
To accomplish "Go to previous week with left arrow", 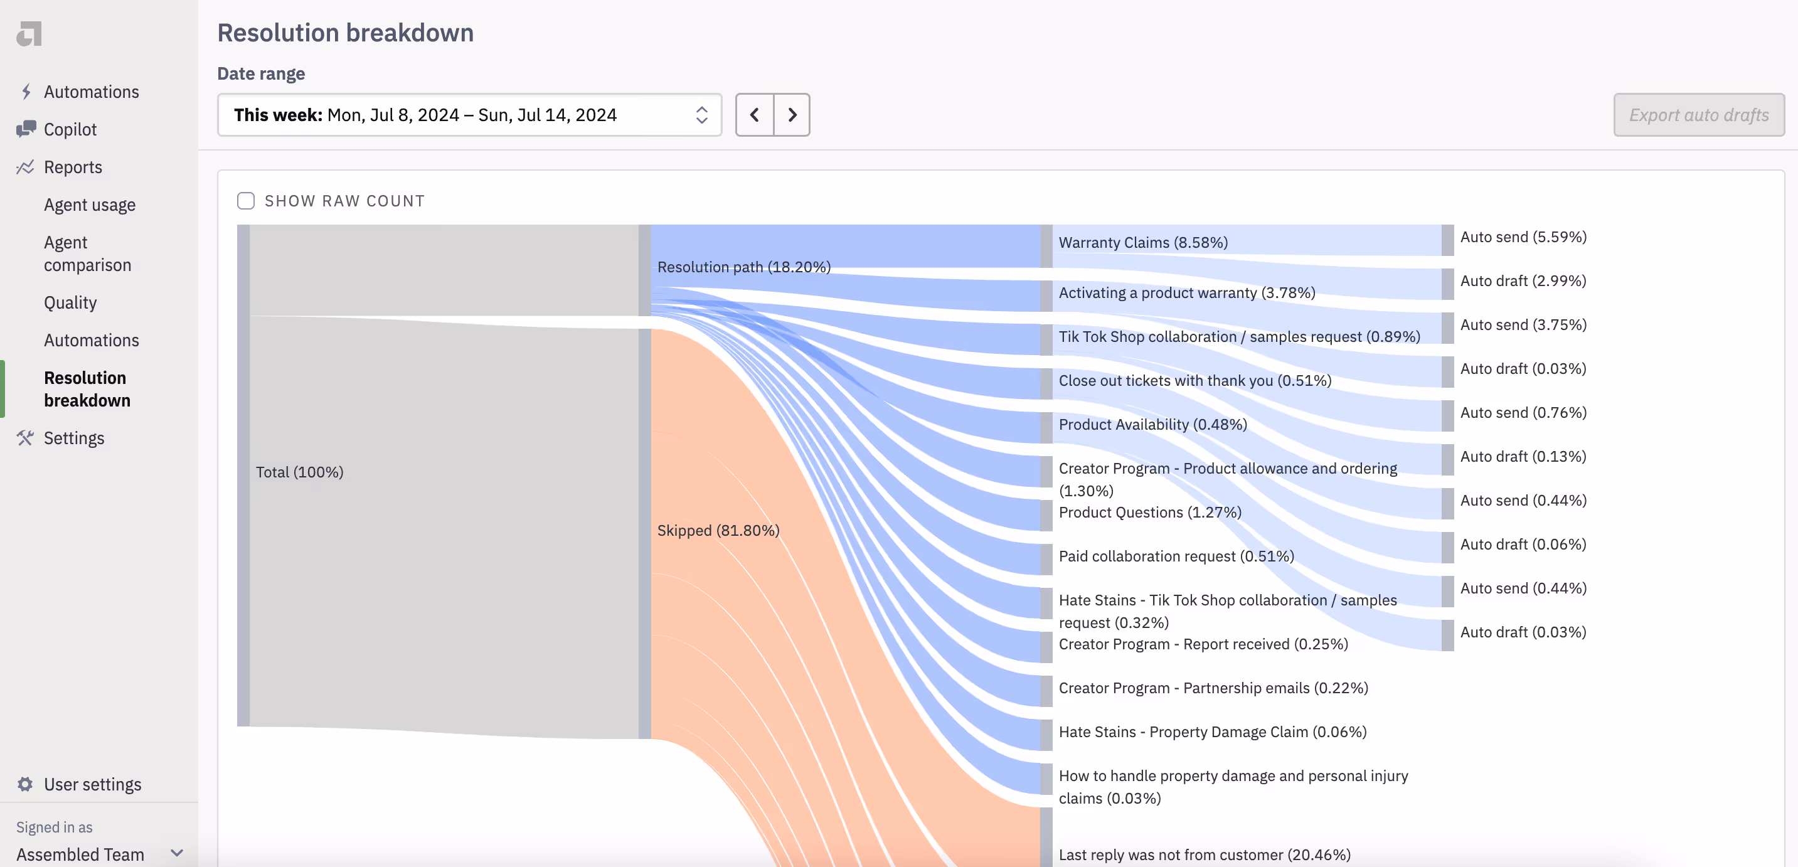I will 755,114.
